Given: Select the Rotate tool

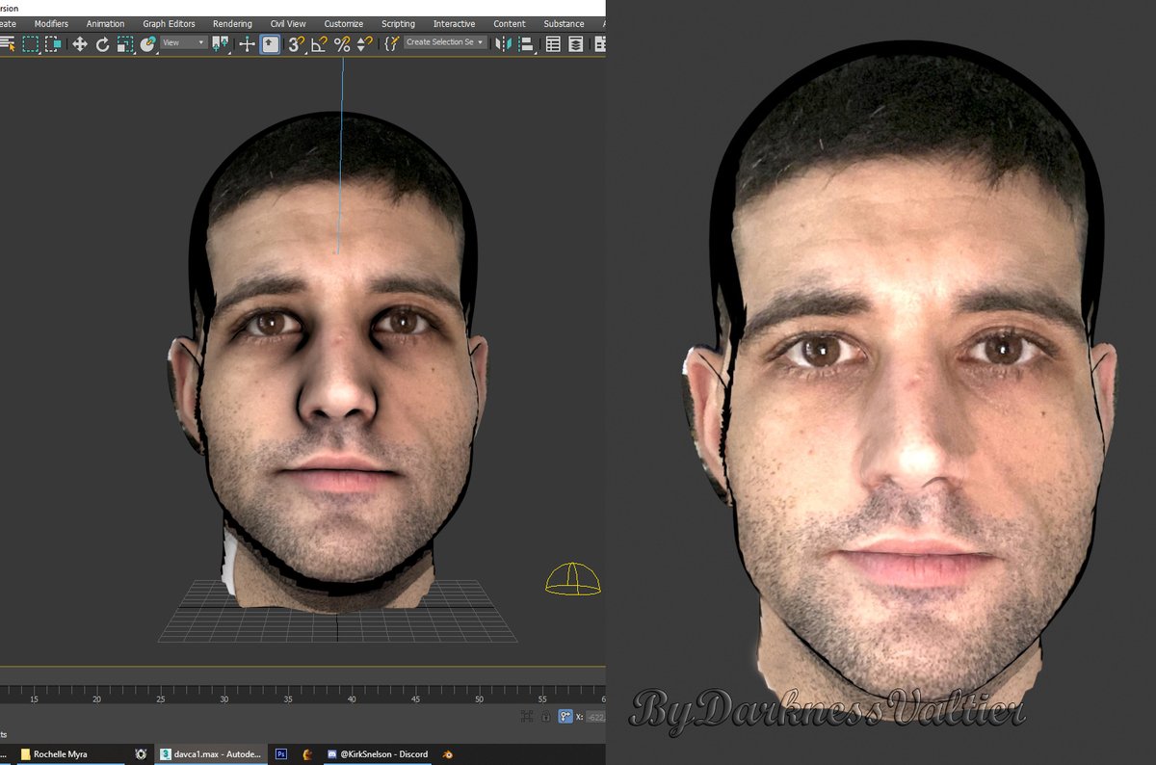Looking at the screenshot, I should coord(102,43).
